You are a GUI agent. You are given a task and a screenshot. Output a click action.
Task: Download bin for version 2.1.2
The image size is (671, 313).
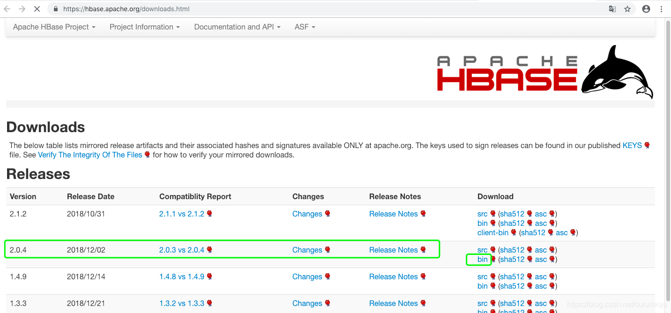(x=483, y=223)
